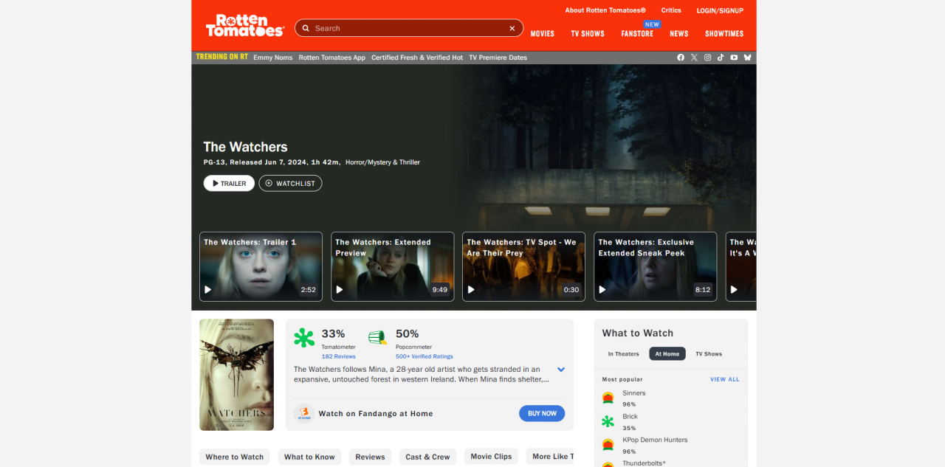Click 33% Tomatometer score
945x467 pixels.
tap(333, 333)
